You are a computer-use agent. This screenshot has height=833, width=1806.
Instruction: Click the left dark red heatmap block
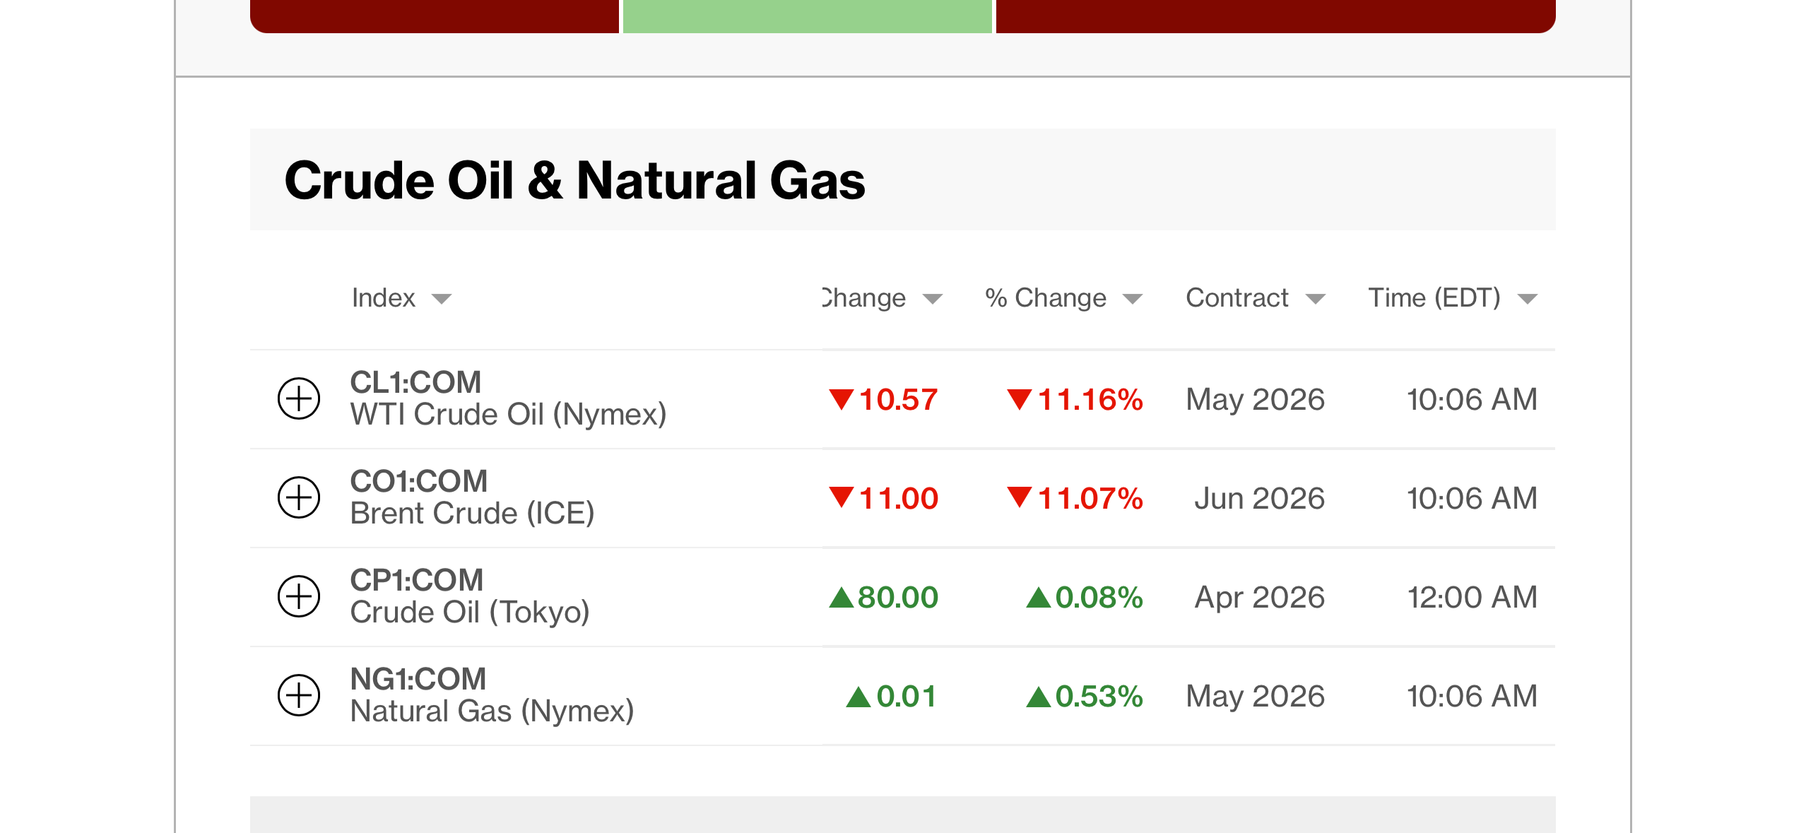click(x=435, y=16)
